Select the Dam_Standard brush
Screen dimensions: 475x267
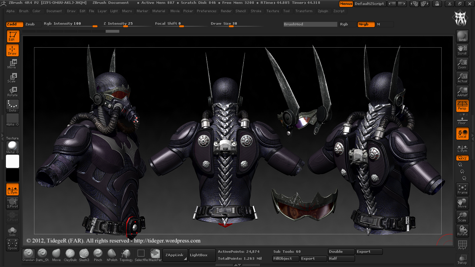[x=42, y=255]
